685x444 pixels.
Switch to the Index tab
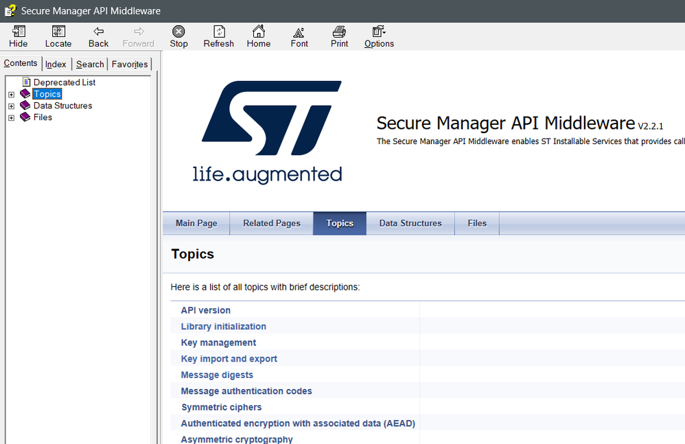(56, 65)
